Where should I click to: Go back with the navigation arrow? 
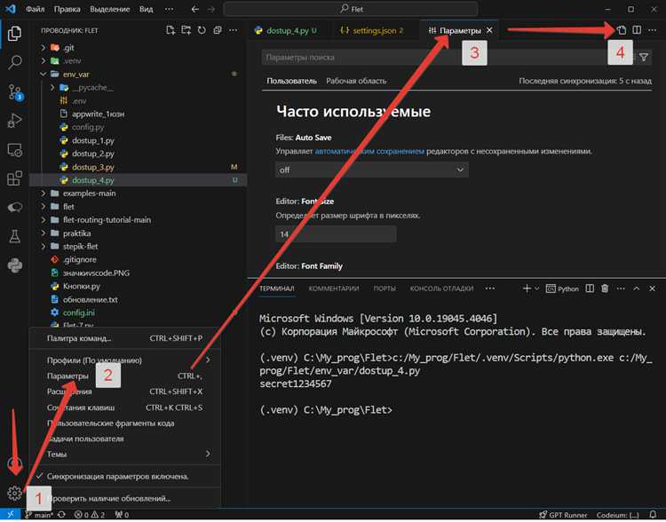[195, 9]
